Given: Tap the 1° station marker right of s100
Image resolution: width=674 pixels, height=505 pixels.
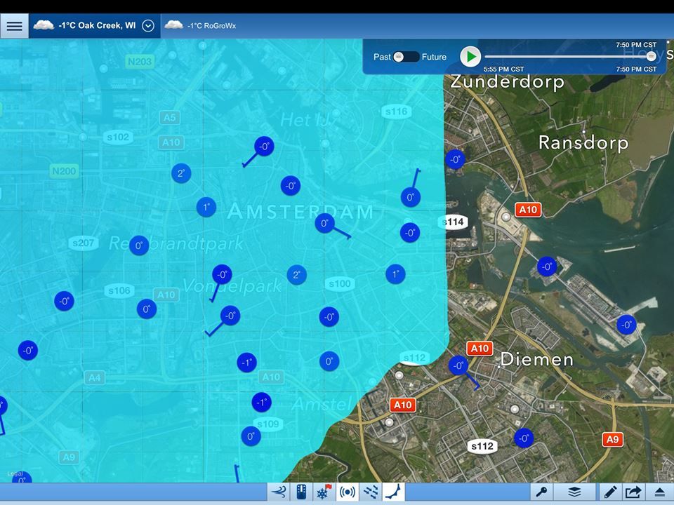Looking at the screenshot, I should tap(395, 274).
